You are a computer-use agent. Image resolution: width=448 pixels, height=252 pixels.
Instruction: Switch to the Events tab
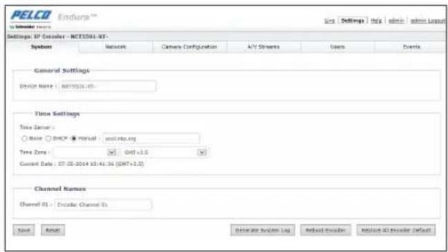coord(411,47)
